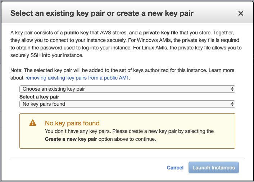This screenshot has height=182, width=254.
Task: Click the dialog title about selecting a key pair
Action: tap(102, 14)
